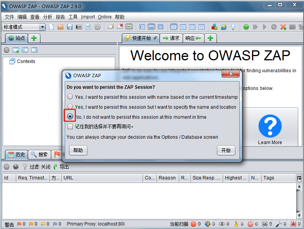Click the Primary Proxy localhost status text
304x229 pixels.
click(96, 224)
